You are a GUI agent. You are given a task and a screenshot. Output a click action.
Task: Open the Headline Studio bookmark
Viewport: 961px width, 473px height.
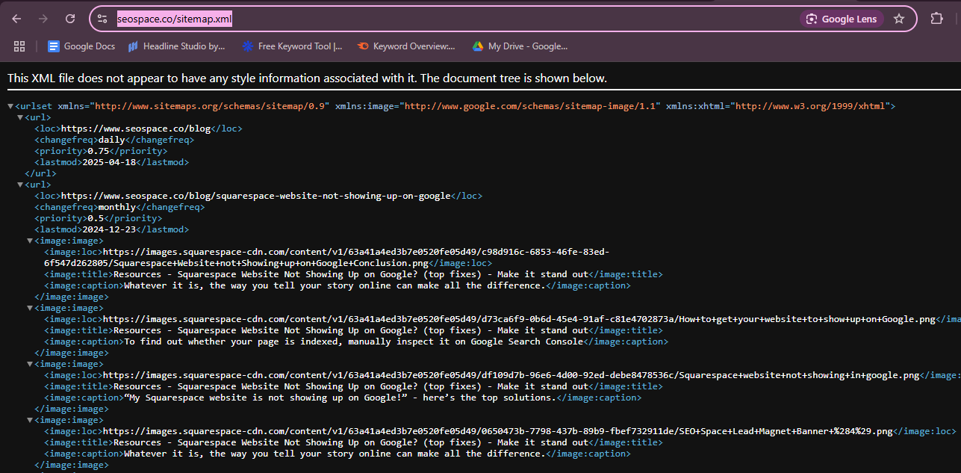point(176,46)
